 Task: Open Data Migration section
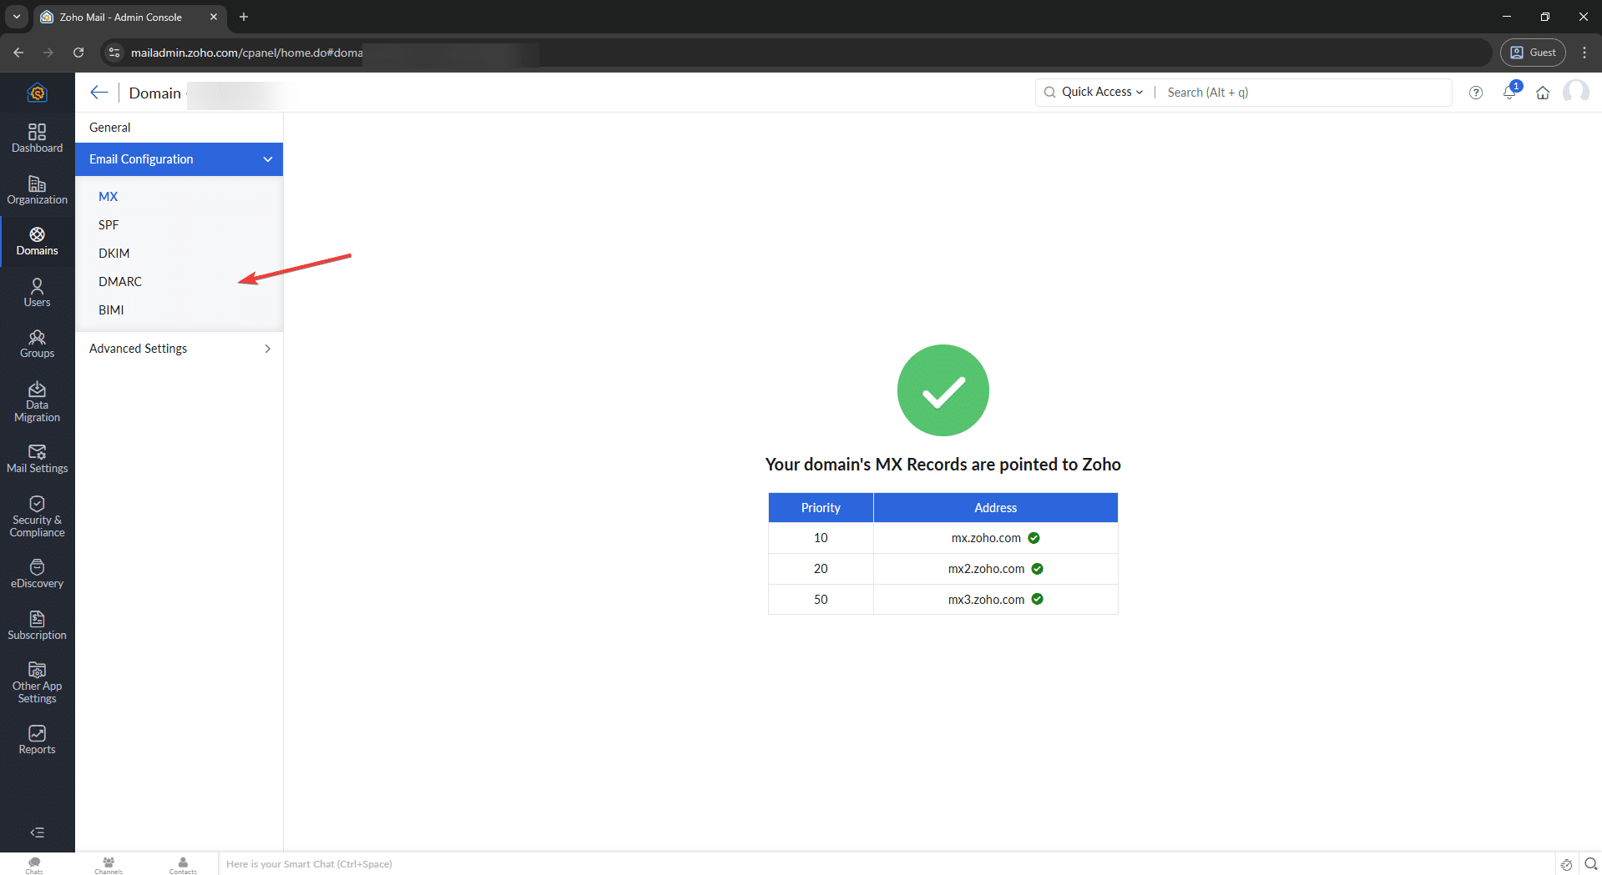coord(37,401)
